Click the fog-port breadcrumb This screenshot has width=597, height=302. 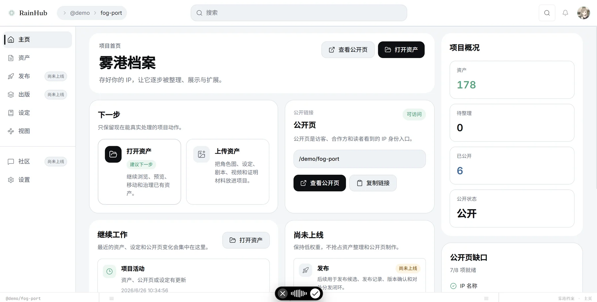[111, 13]
